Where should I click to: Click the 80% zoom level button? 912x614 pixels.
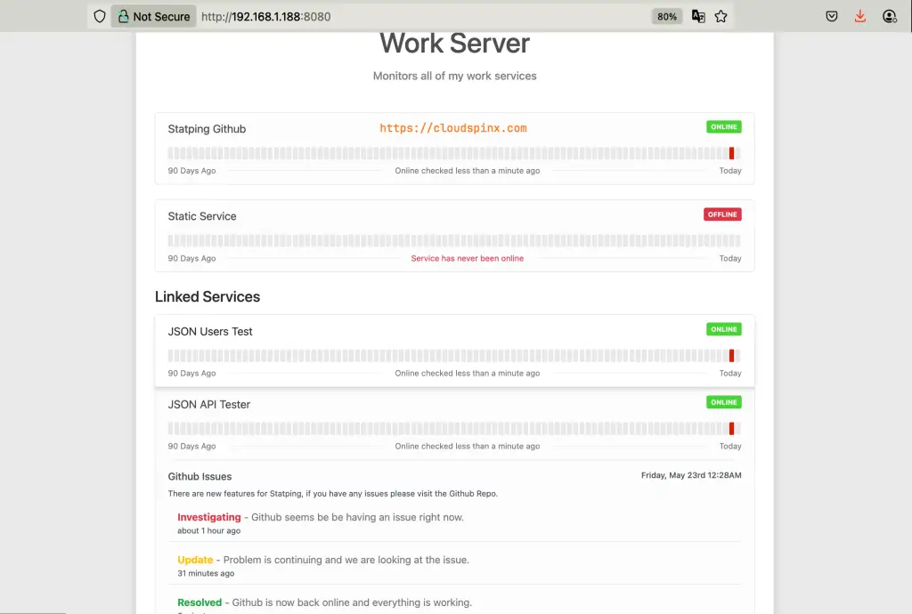coord(666,15)
